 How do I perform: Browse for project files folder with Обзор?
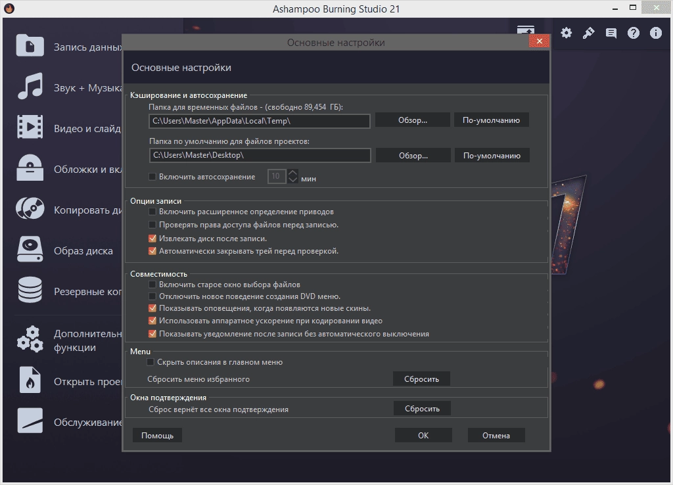pos(413,155)
